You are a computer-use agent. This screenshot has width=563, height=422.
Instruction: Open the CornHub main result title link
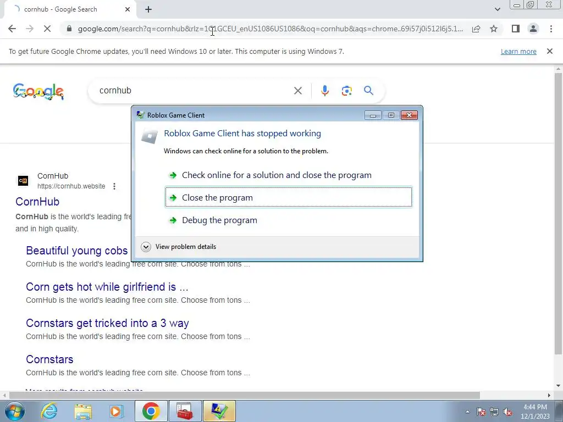(37, 202)
